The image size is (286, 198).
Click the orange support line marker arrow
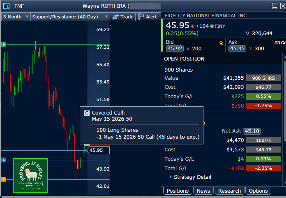pyautogui.click(x=4, y=179)
